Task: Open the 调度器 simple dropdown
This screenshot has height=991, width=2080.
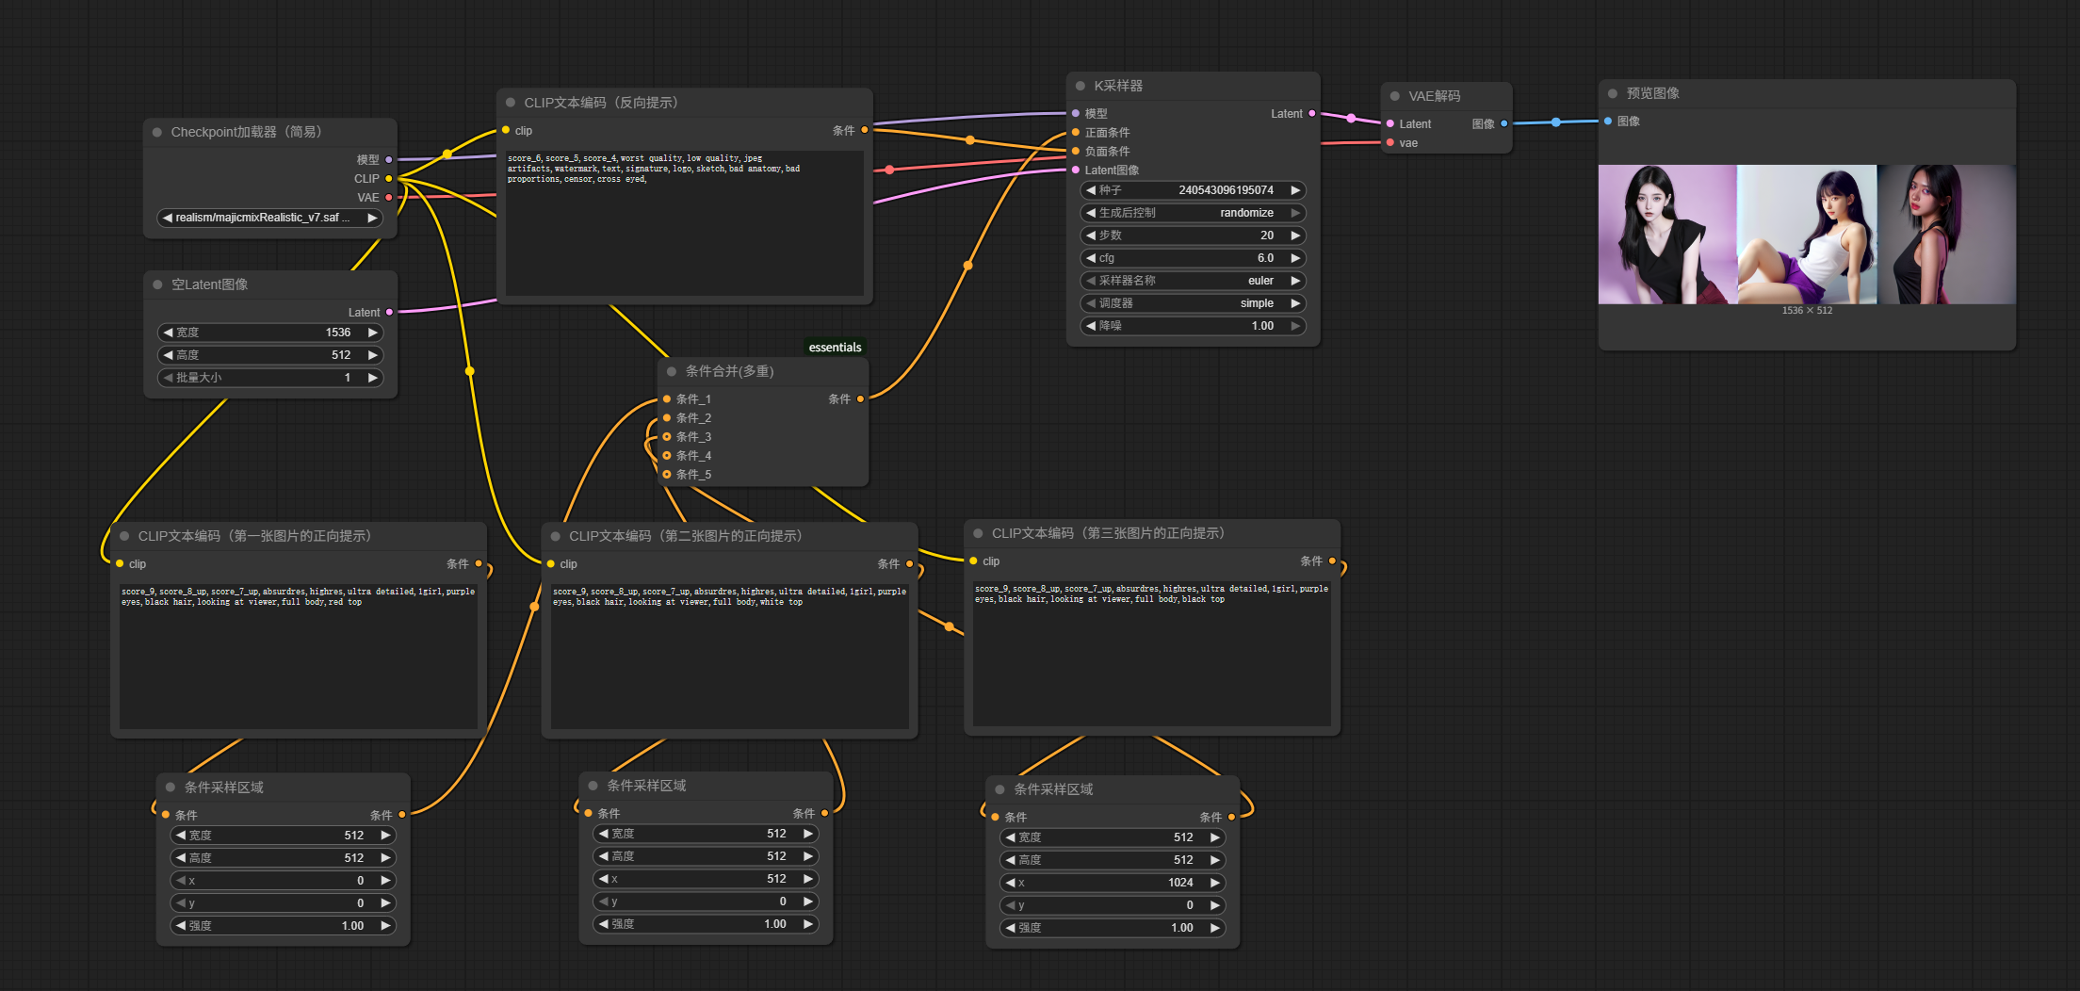Action: [1193, 303]
